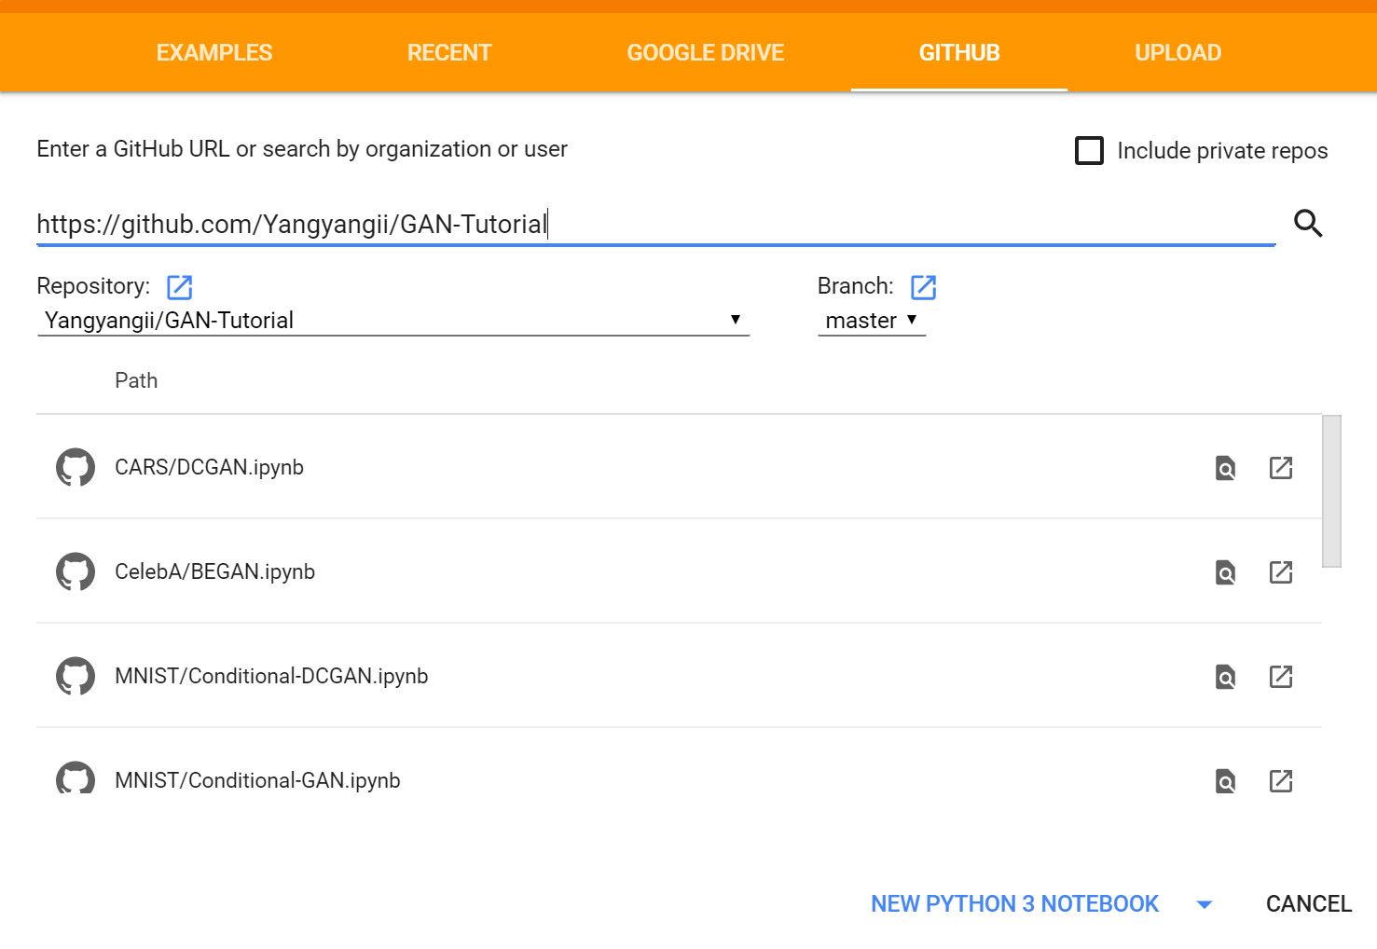The height and width of the screenshot is (949, 1377).
Task: Click GitHub logo beside CARS/DCGAN.ipynb
Action: (x=76, y=467)
